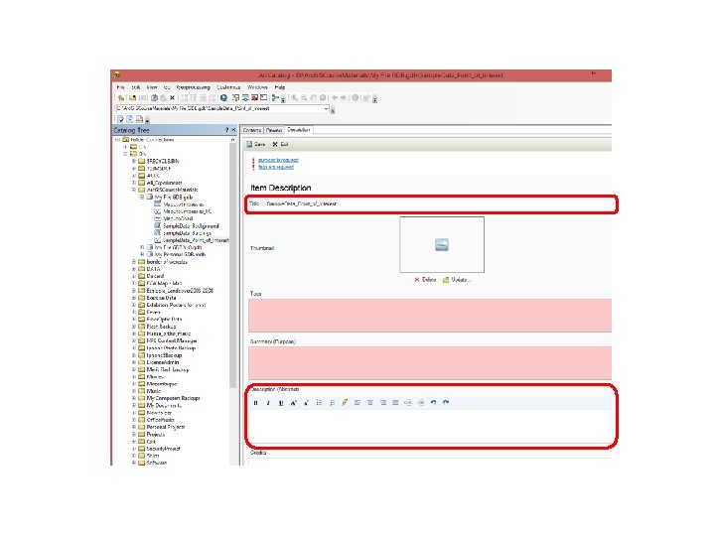Expand the Music folder node

(x=134, y=391)
